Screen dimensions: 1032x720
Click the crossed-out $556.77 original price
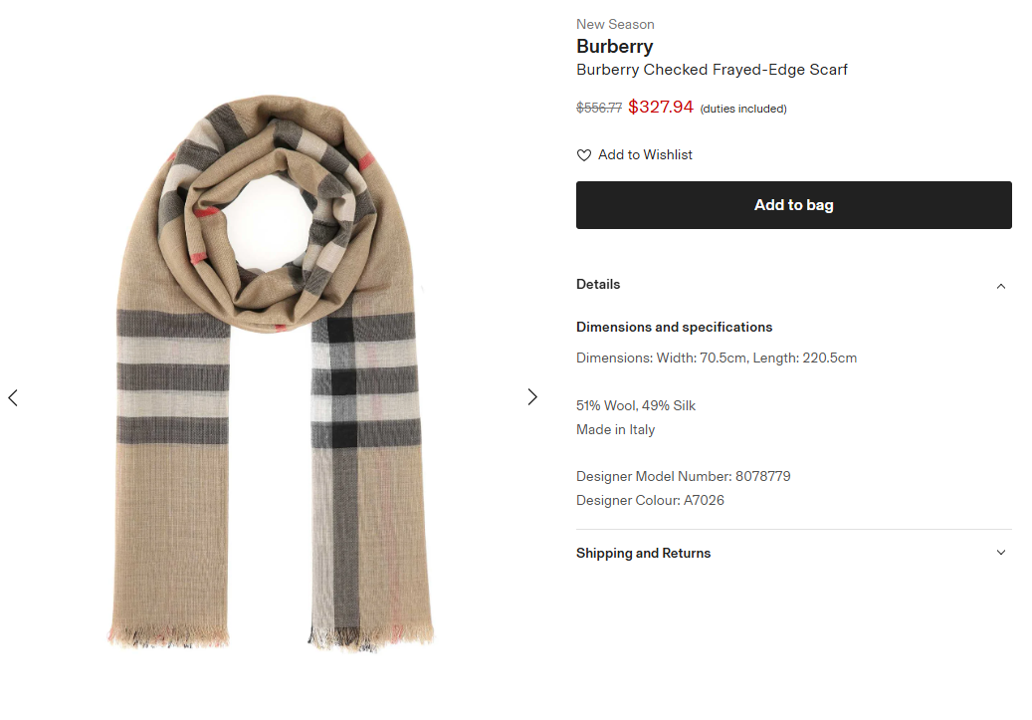pos(599,108)
